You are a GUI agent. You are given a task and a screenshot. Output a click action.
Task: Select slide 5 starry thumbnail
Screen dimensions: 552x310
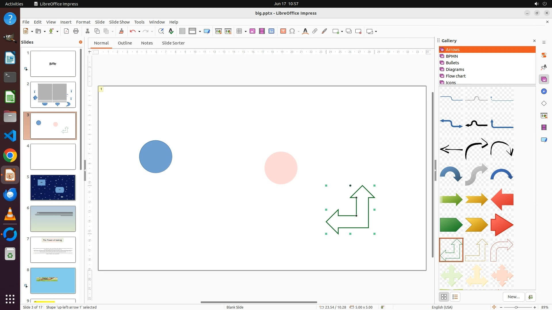point(53,188)
